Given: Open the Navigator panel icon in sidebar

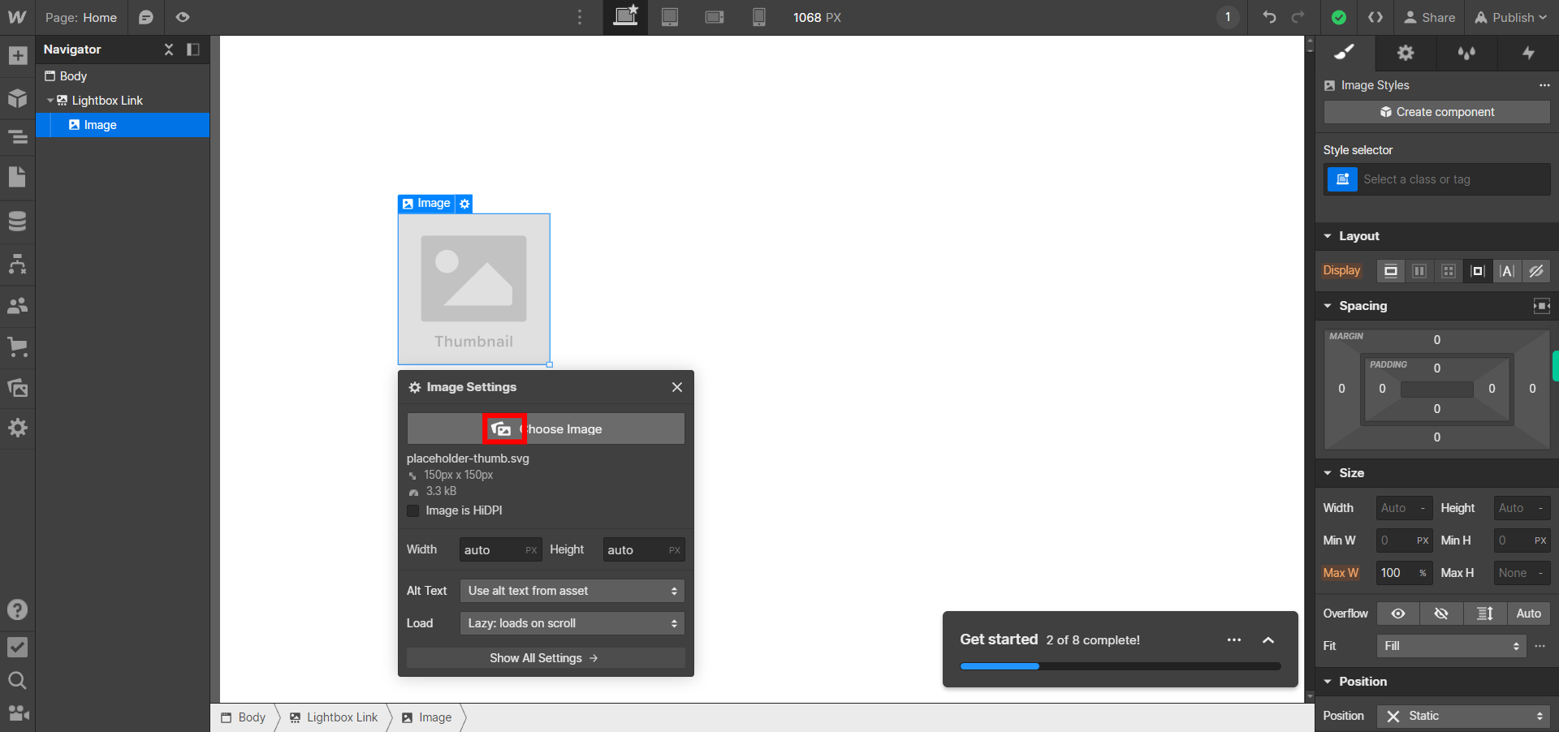Looking at the screenshot, I should (17, 137).
